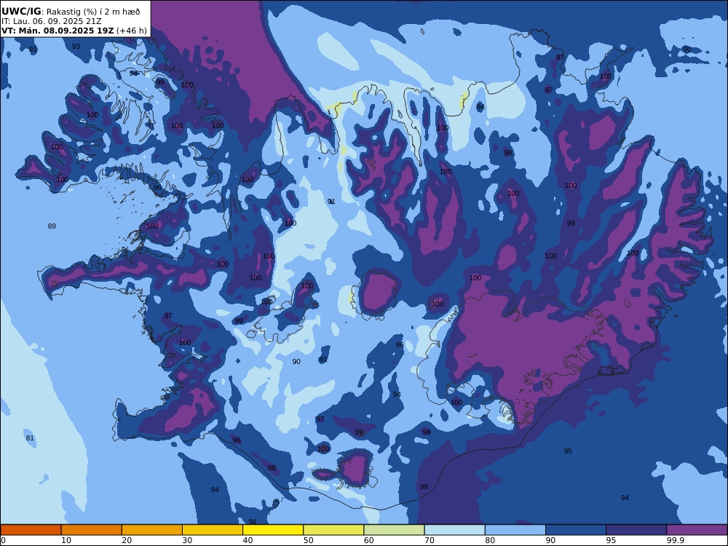
Task: Pick the pale yellow 50–60 legend swatch
Action: [x=333, y=530]
